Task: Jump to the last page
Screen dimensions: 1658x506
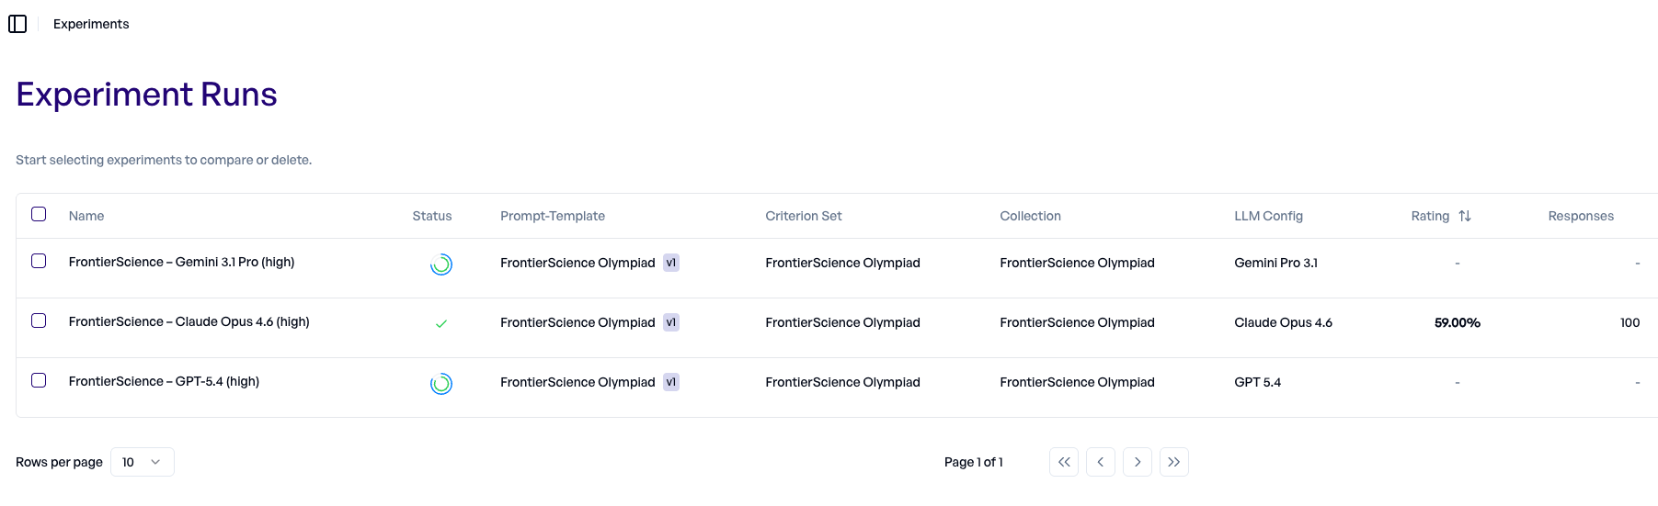Action: click(1174, 462)
